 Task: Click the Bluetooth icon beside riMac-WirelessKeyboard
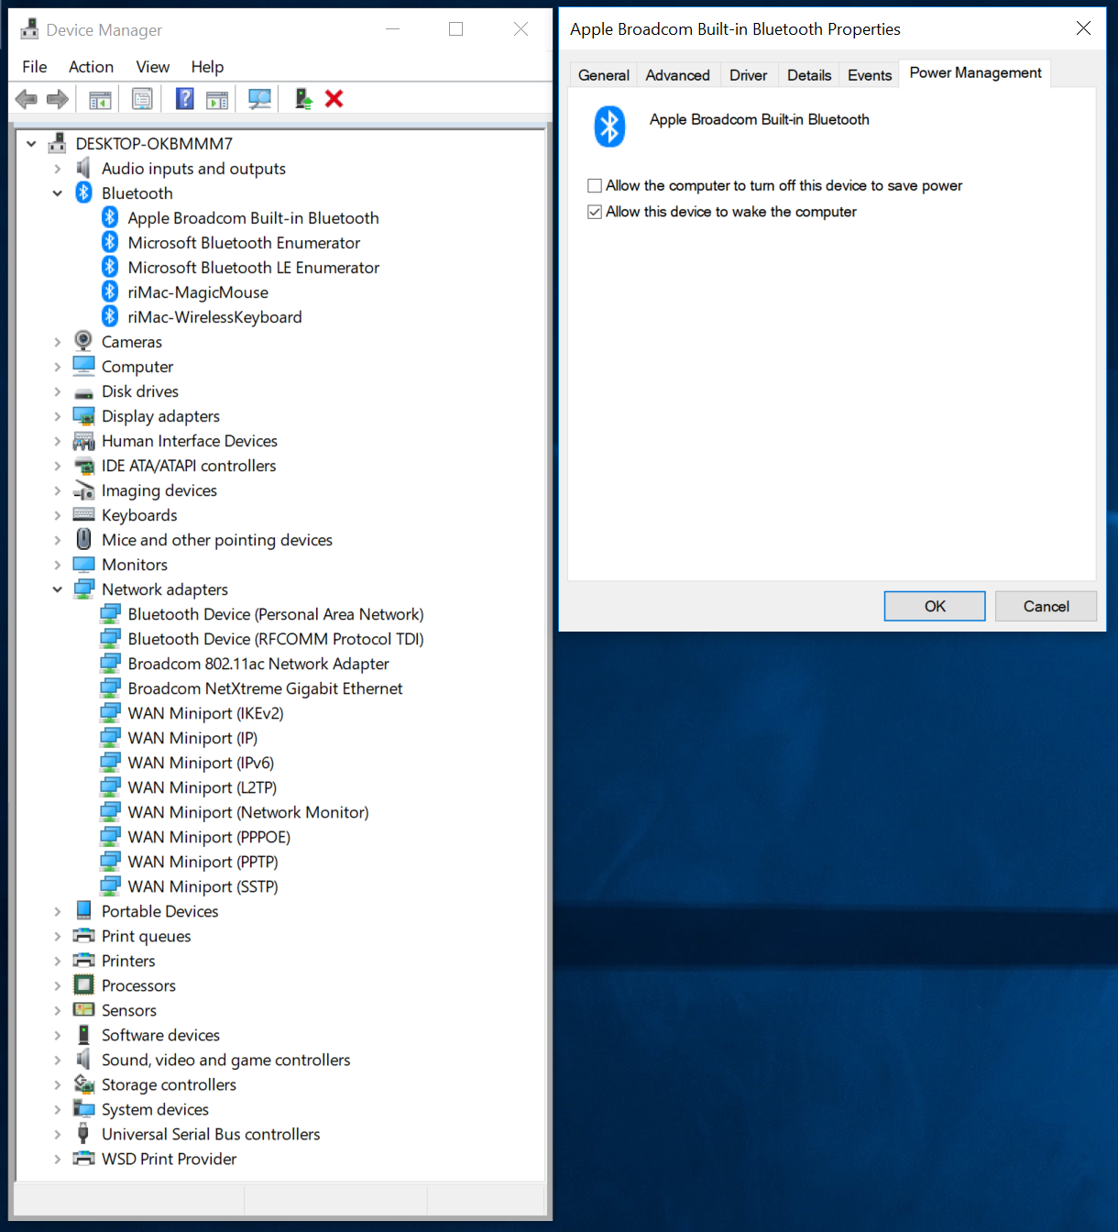tap(110, 316)
